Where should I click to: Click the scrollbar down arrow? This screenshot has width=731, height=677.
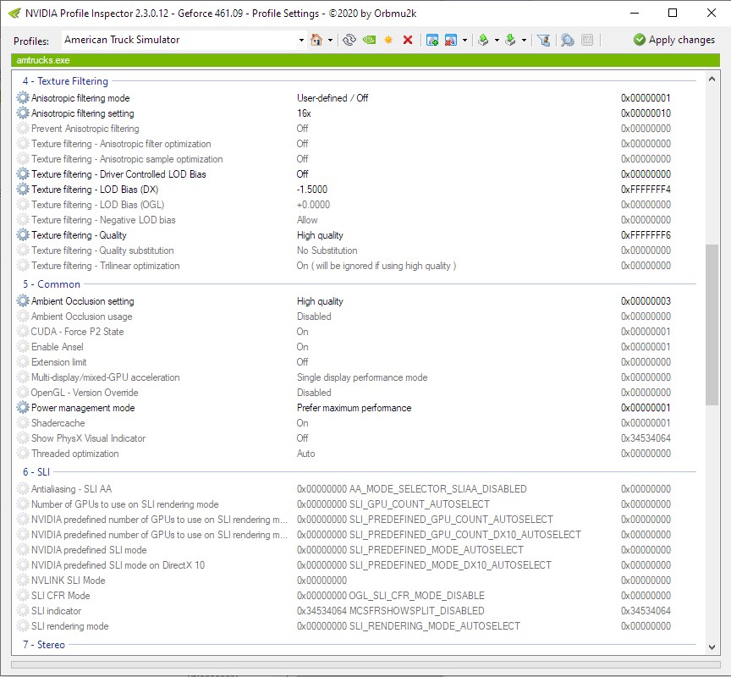(712, 647)
